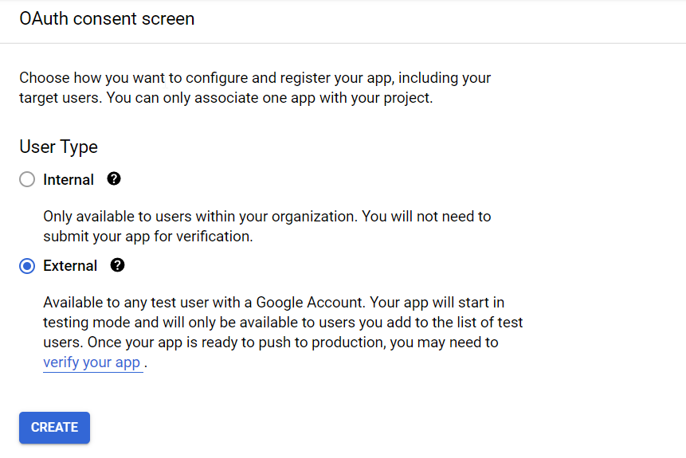Click 'Available to any test user' description line
Screen dimensions: 686x458
(199, 303)
